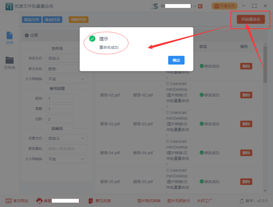Screen dimensions: 273x207
Task: Expand the account dropdown arrow
Action: 195,6
